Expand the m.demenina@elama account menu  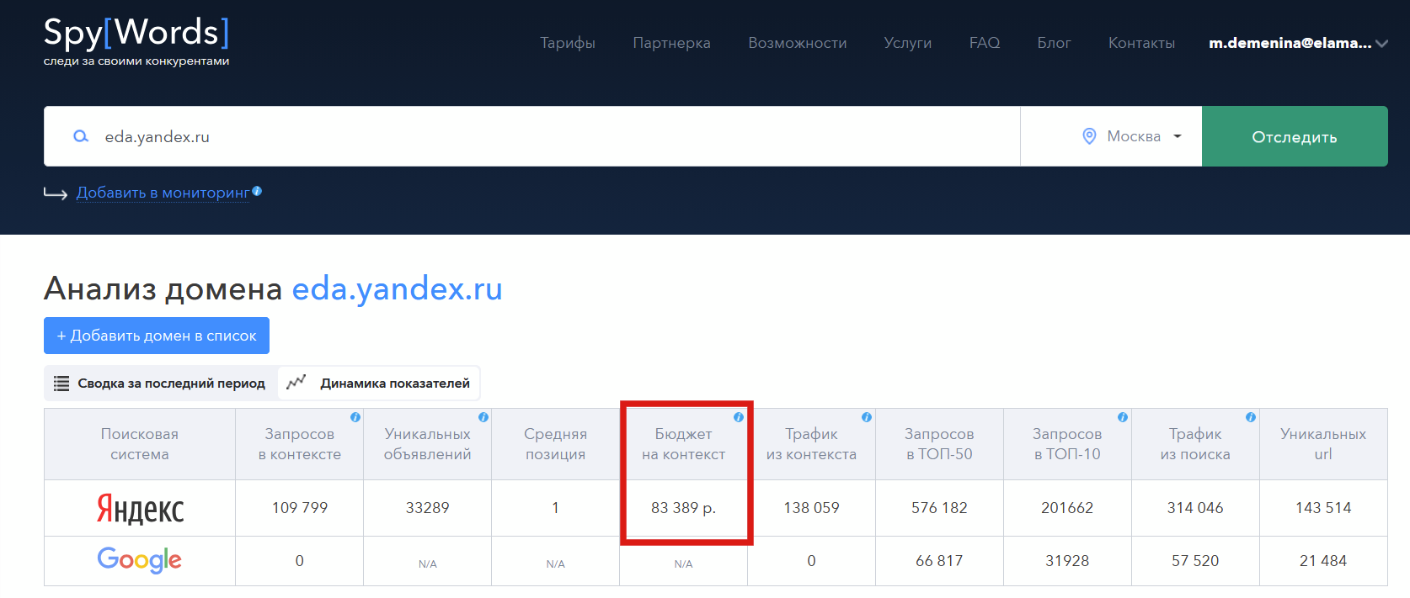click(x=1298, y=43)
